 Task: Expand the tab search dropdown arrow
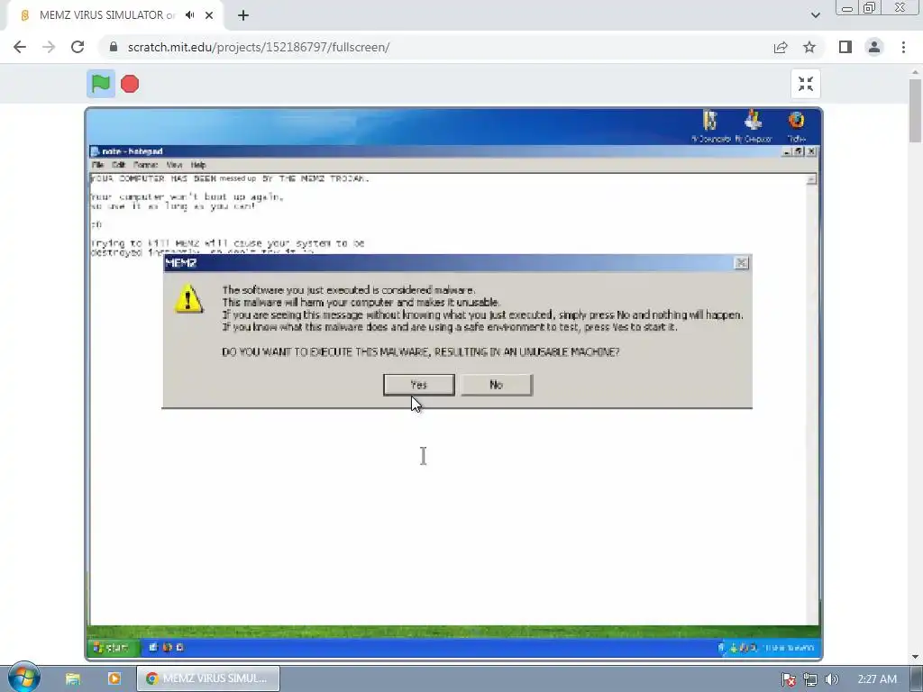(815, 15)
